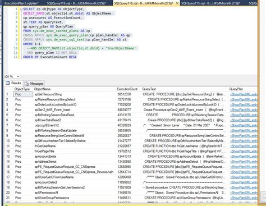Select the spPE_RequestQueueRequest_CC_CNExpress_RevokeAuth cell
This screenshot has height=206, width=266.
coord(75,172)
